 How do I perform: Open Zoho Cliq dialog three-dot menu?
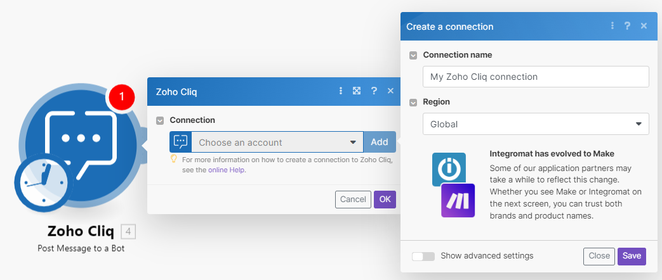point(341,91)
